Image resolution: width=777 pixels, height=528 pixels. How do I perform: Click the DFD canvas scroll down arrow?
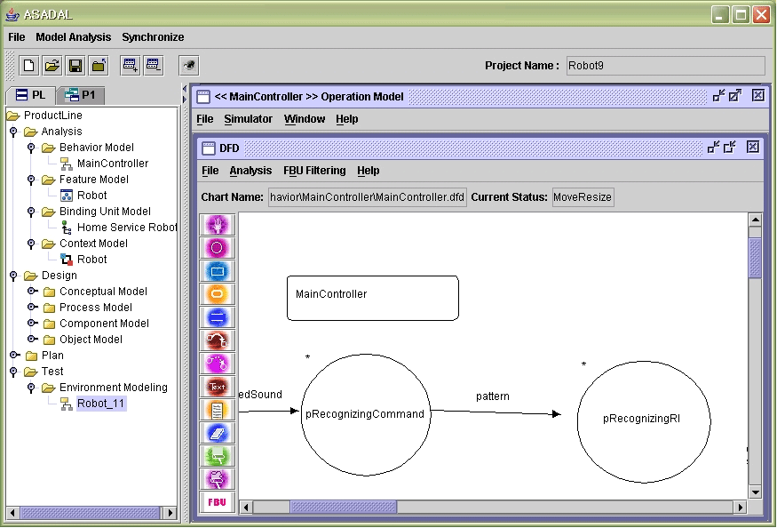pyautogui.click(x=755, y=492)
